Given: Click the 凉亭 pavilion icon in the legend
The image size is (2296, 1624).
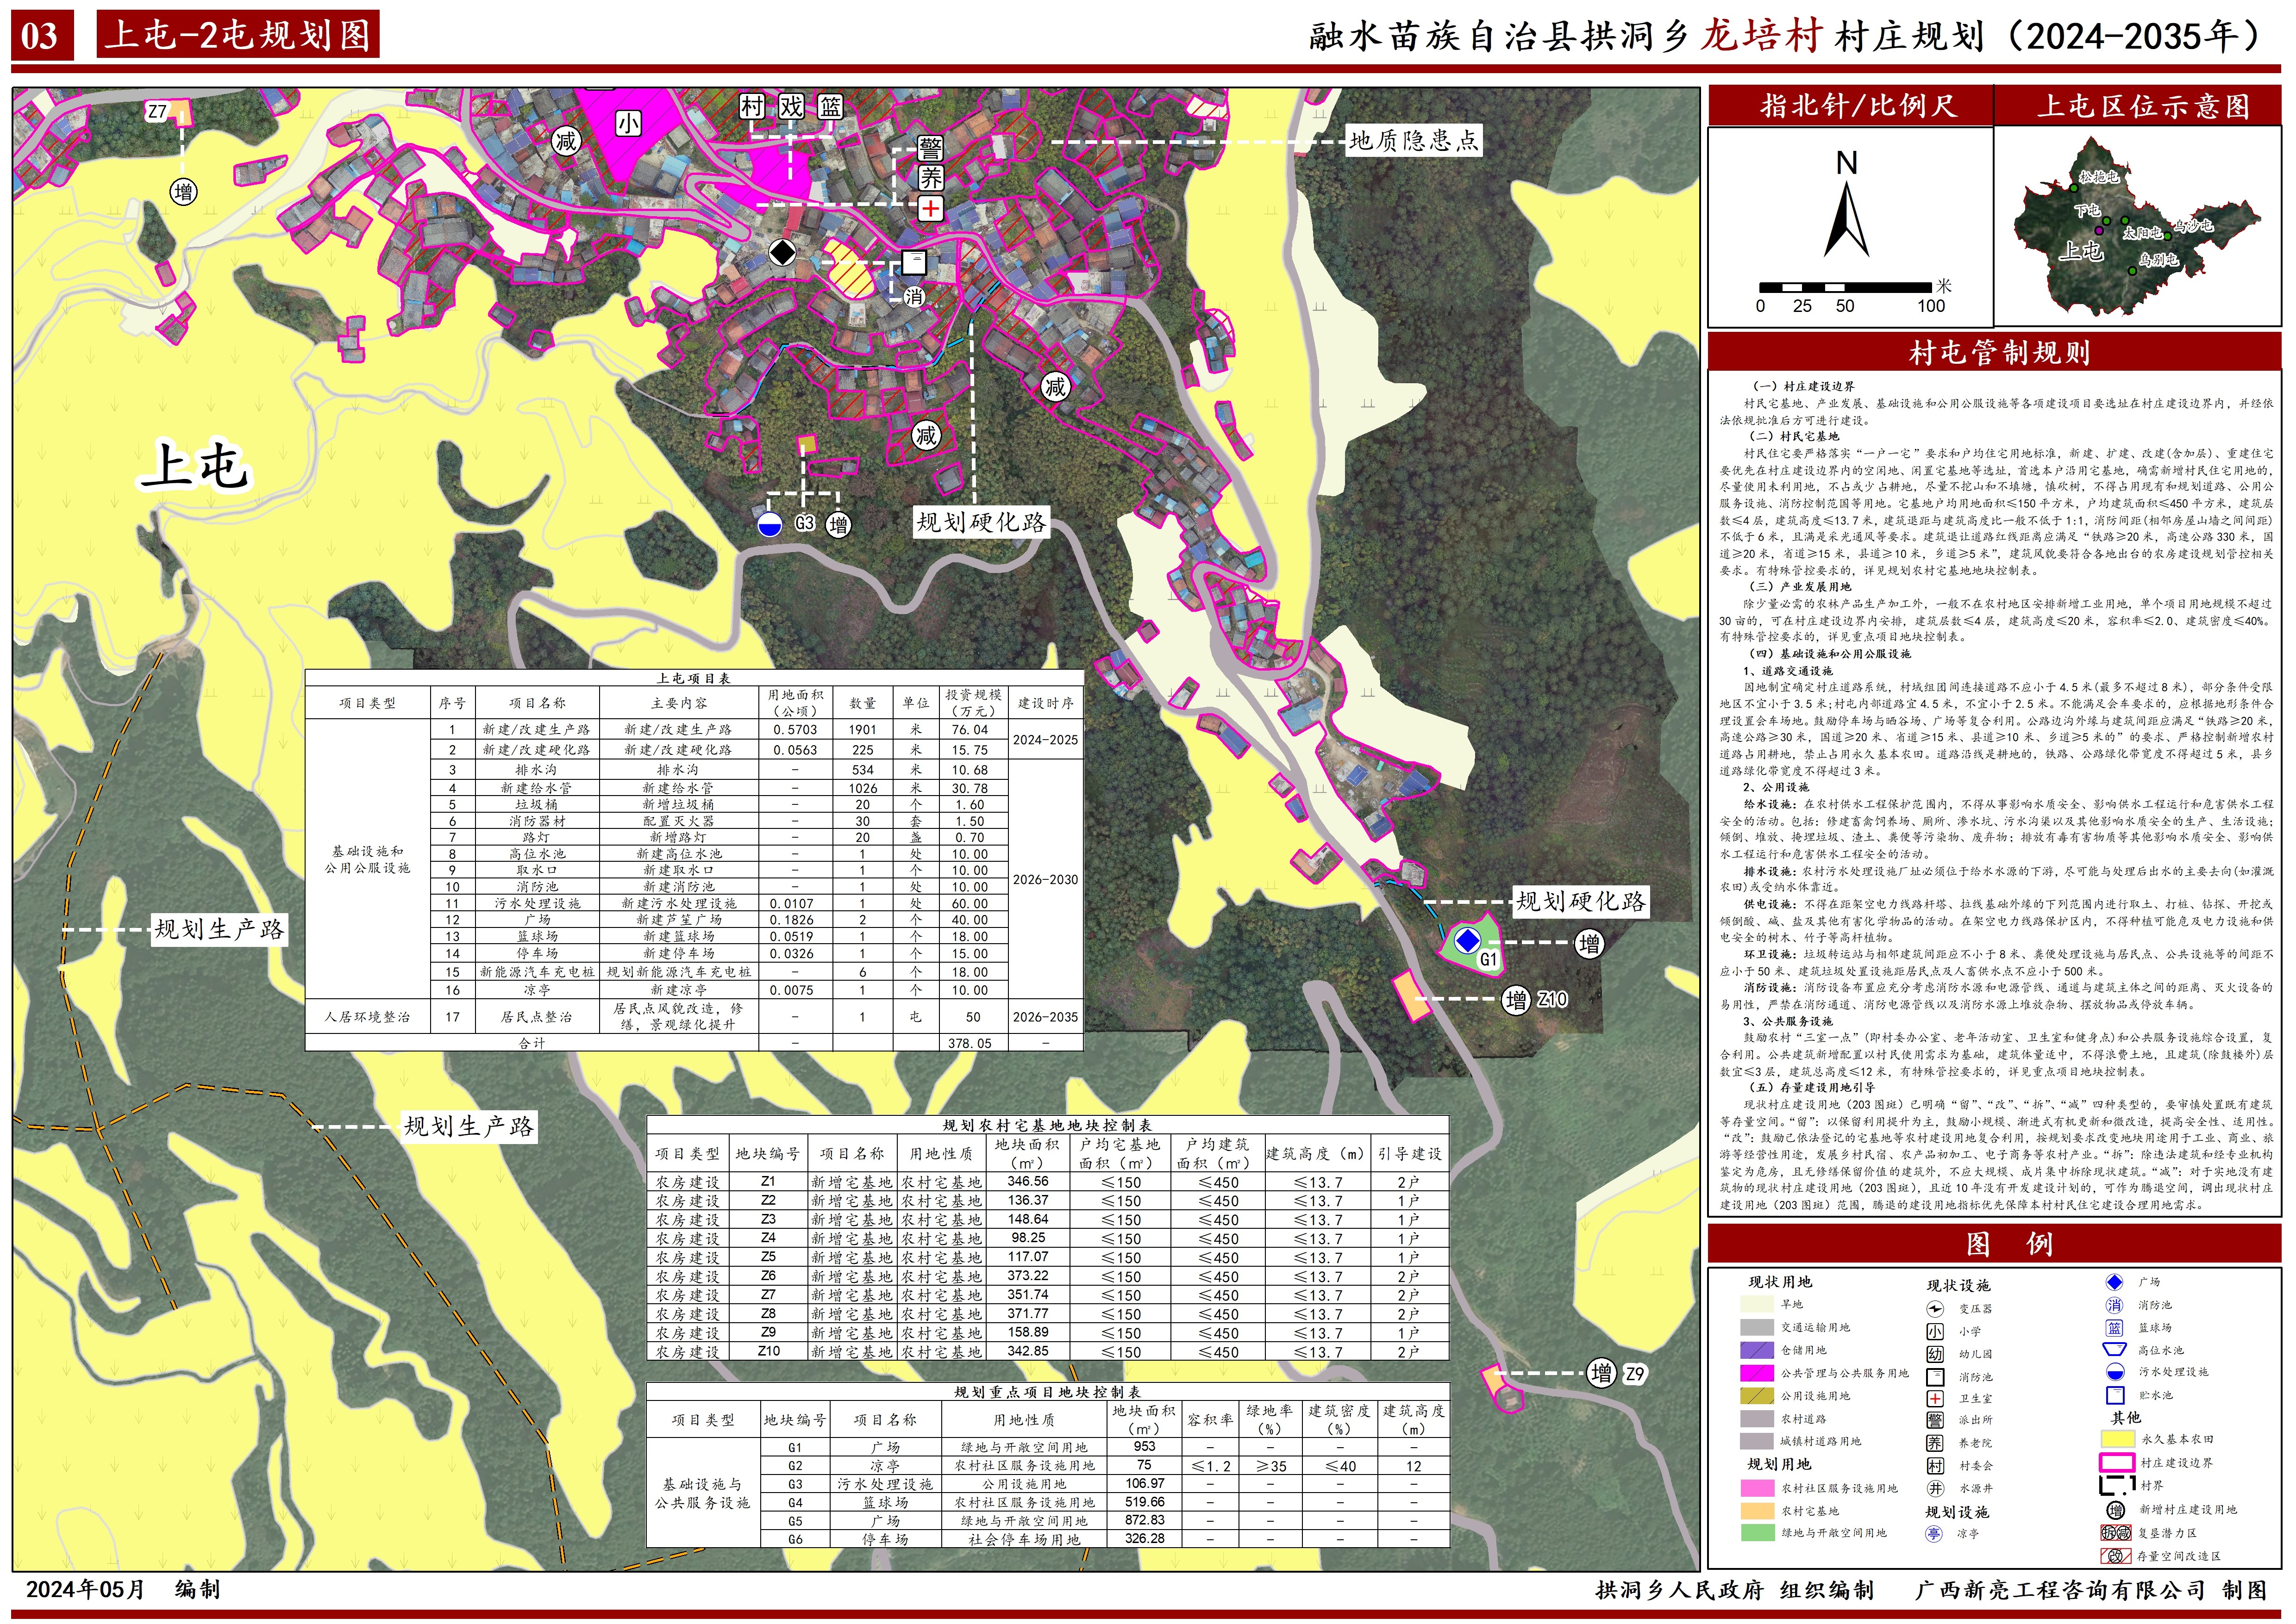Looking at the screenshot, I should [x=1935, y=1534].
